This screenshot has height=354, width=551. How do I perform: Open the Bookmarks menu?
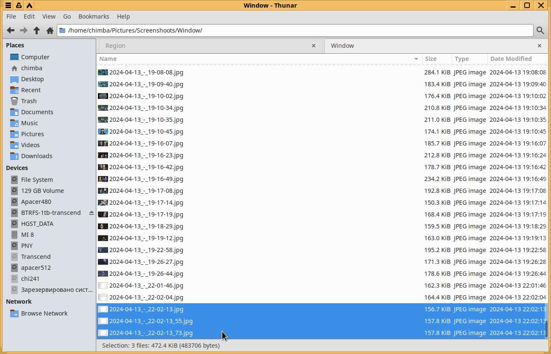click(94, 16)
